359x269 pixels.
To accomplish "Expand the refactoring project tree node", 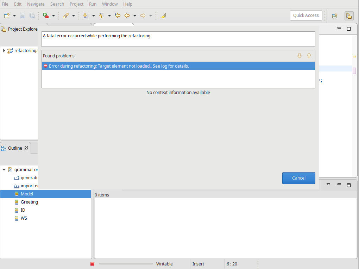I will (4, 50).
